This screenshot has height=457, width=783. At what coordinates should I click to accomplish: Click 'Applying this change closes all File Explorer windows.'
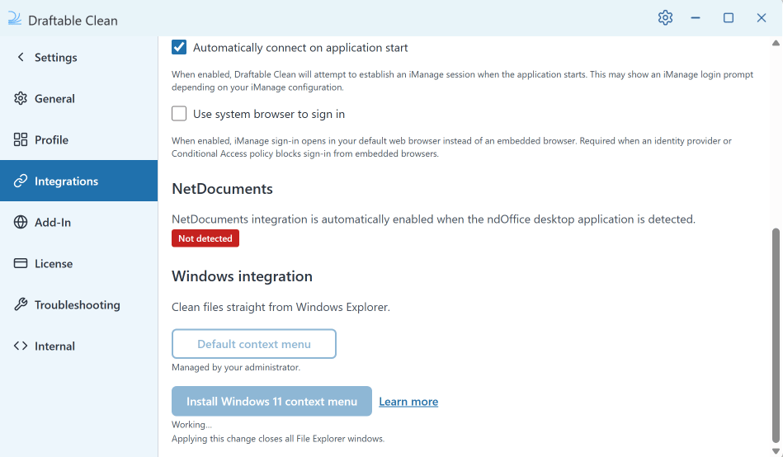coord(278,439)
